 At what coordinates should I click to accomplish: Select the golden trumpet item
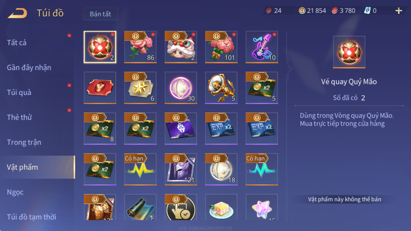point(221,88)
